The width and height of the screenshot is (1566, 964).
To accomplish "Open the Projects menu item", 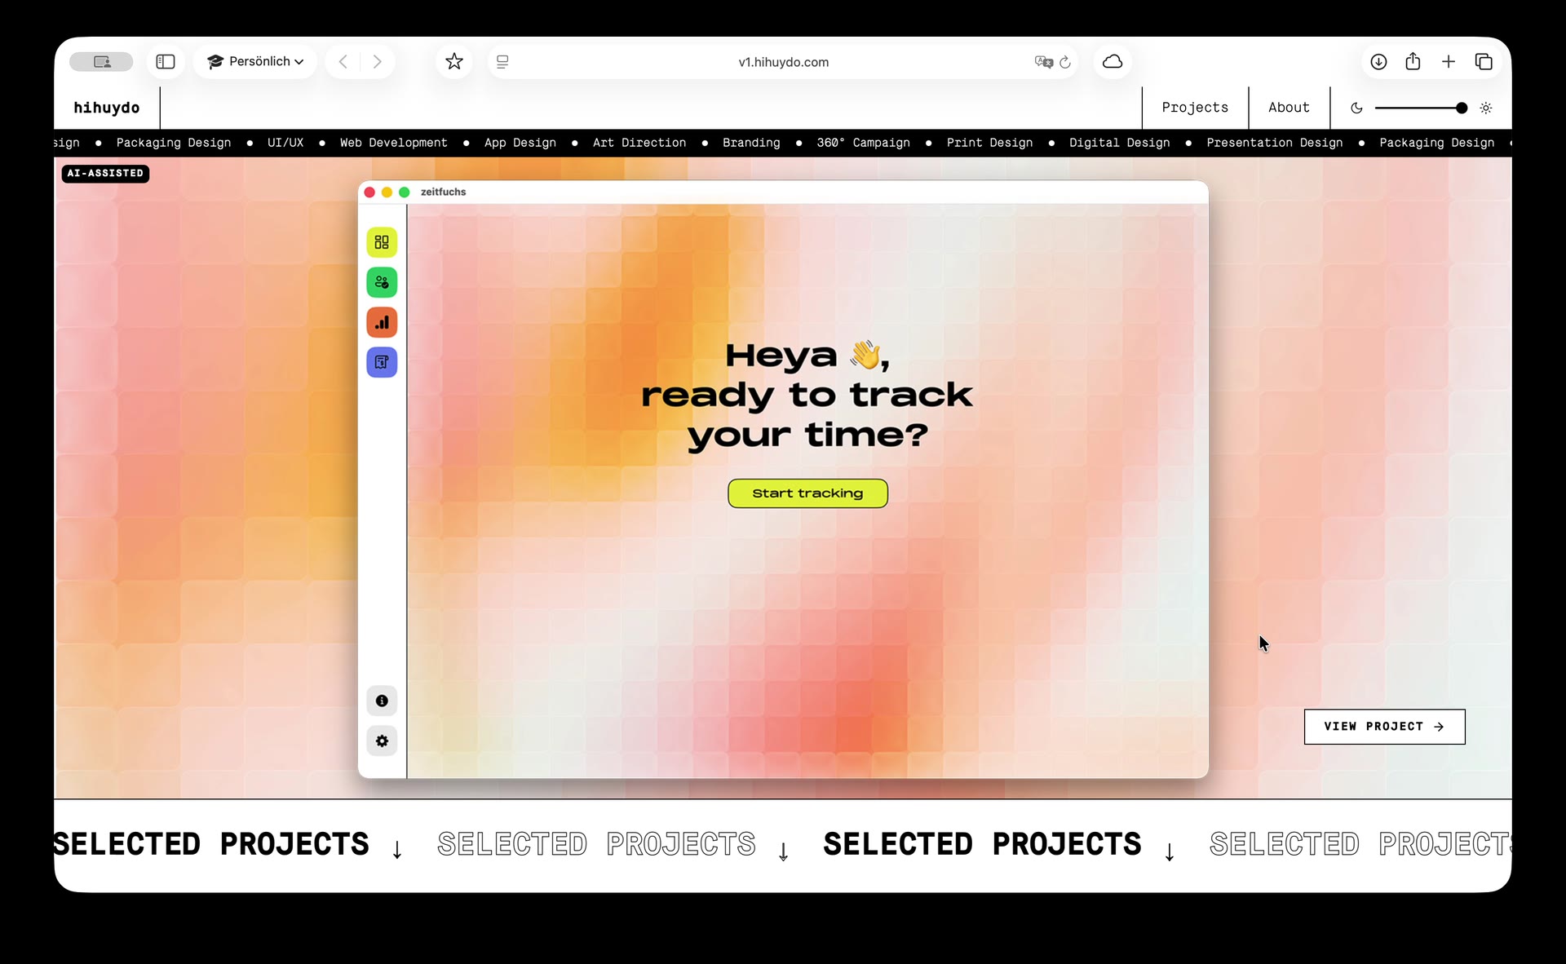I will [1195, 108].
